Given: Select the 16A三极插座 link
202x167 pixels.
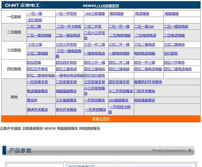Looking at the screenshot, I should [95, 13].
